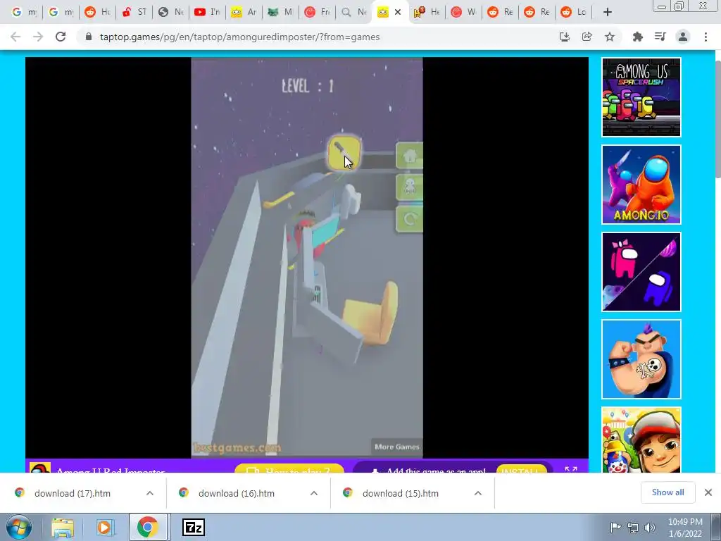Open the Windows Start menu
This screenshot has height=541, width=721.
click(18, 527)
